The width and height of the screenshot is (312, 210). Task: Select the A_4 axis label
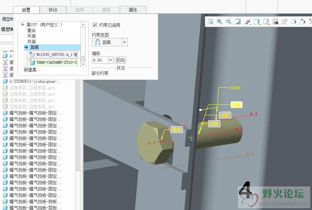pyautogui.click(x=250, y=154)
